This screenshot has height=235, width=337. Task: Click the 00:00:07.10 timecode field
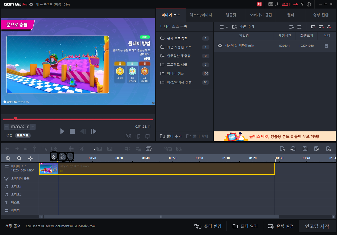[20, 127]
